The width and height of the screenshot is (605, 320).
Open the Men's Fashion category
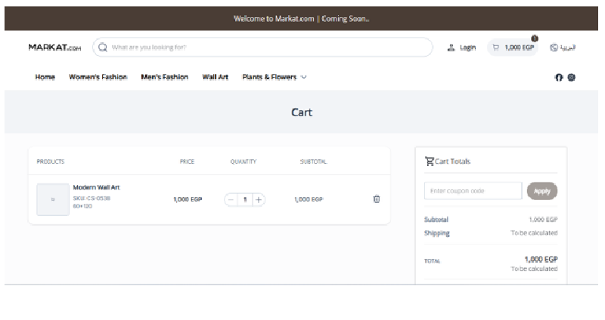[x=164, y=77]
